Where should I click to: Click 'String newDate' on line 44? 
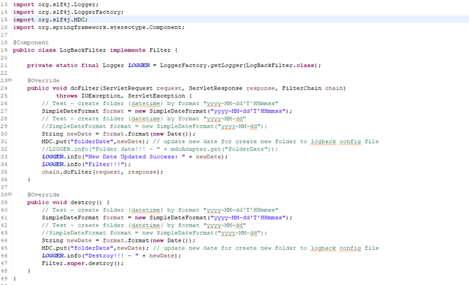(67, 241)
